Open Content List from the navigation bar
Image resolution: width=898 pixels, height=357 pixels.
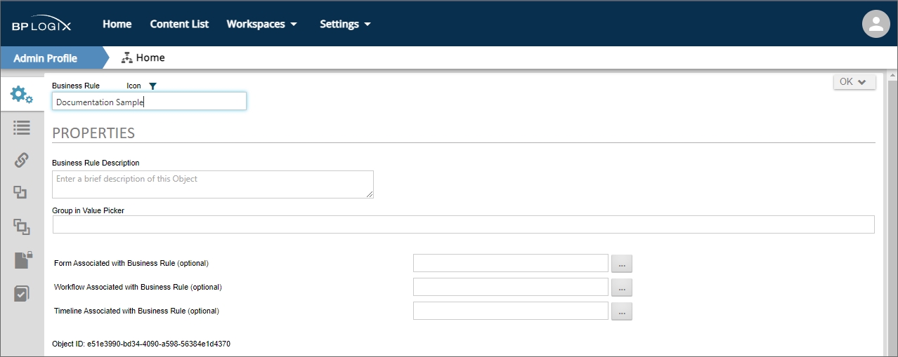pyautogui.click(x=179, y=24)
